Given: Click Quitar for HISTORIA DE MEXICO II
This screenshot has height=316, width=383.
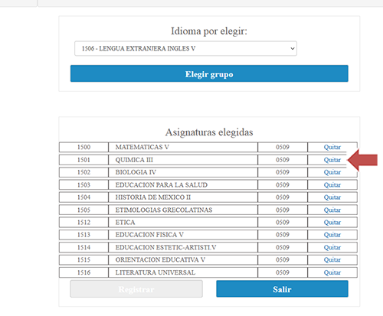Looking at the screenshot, I should pyautogui.click(x=332, y=197).
